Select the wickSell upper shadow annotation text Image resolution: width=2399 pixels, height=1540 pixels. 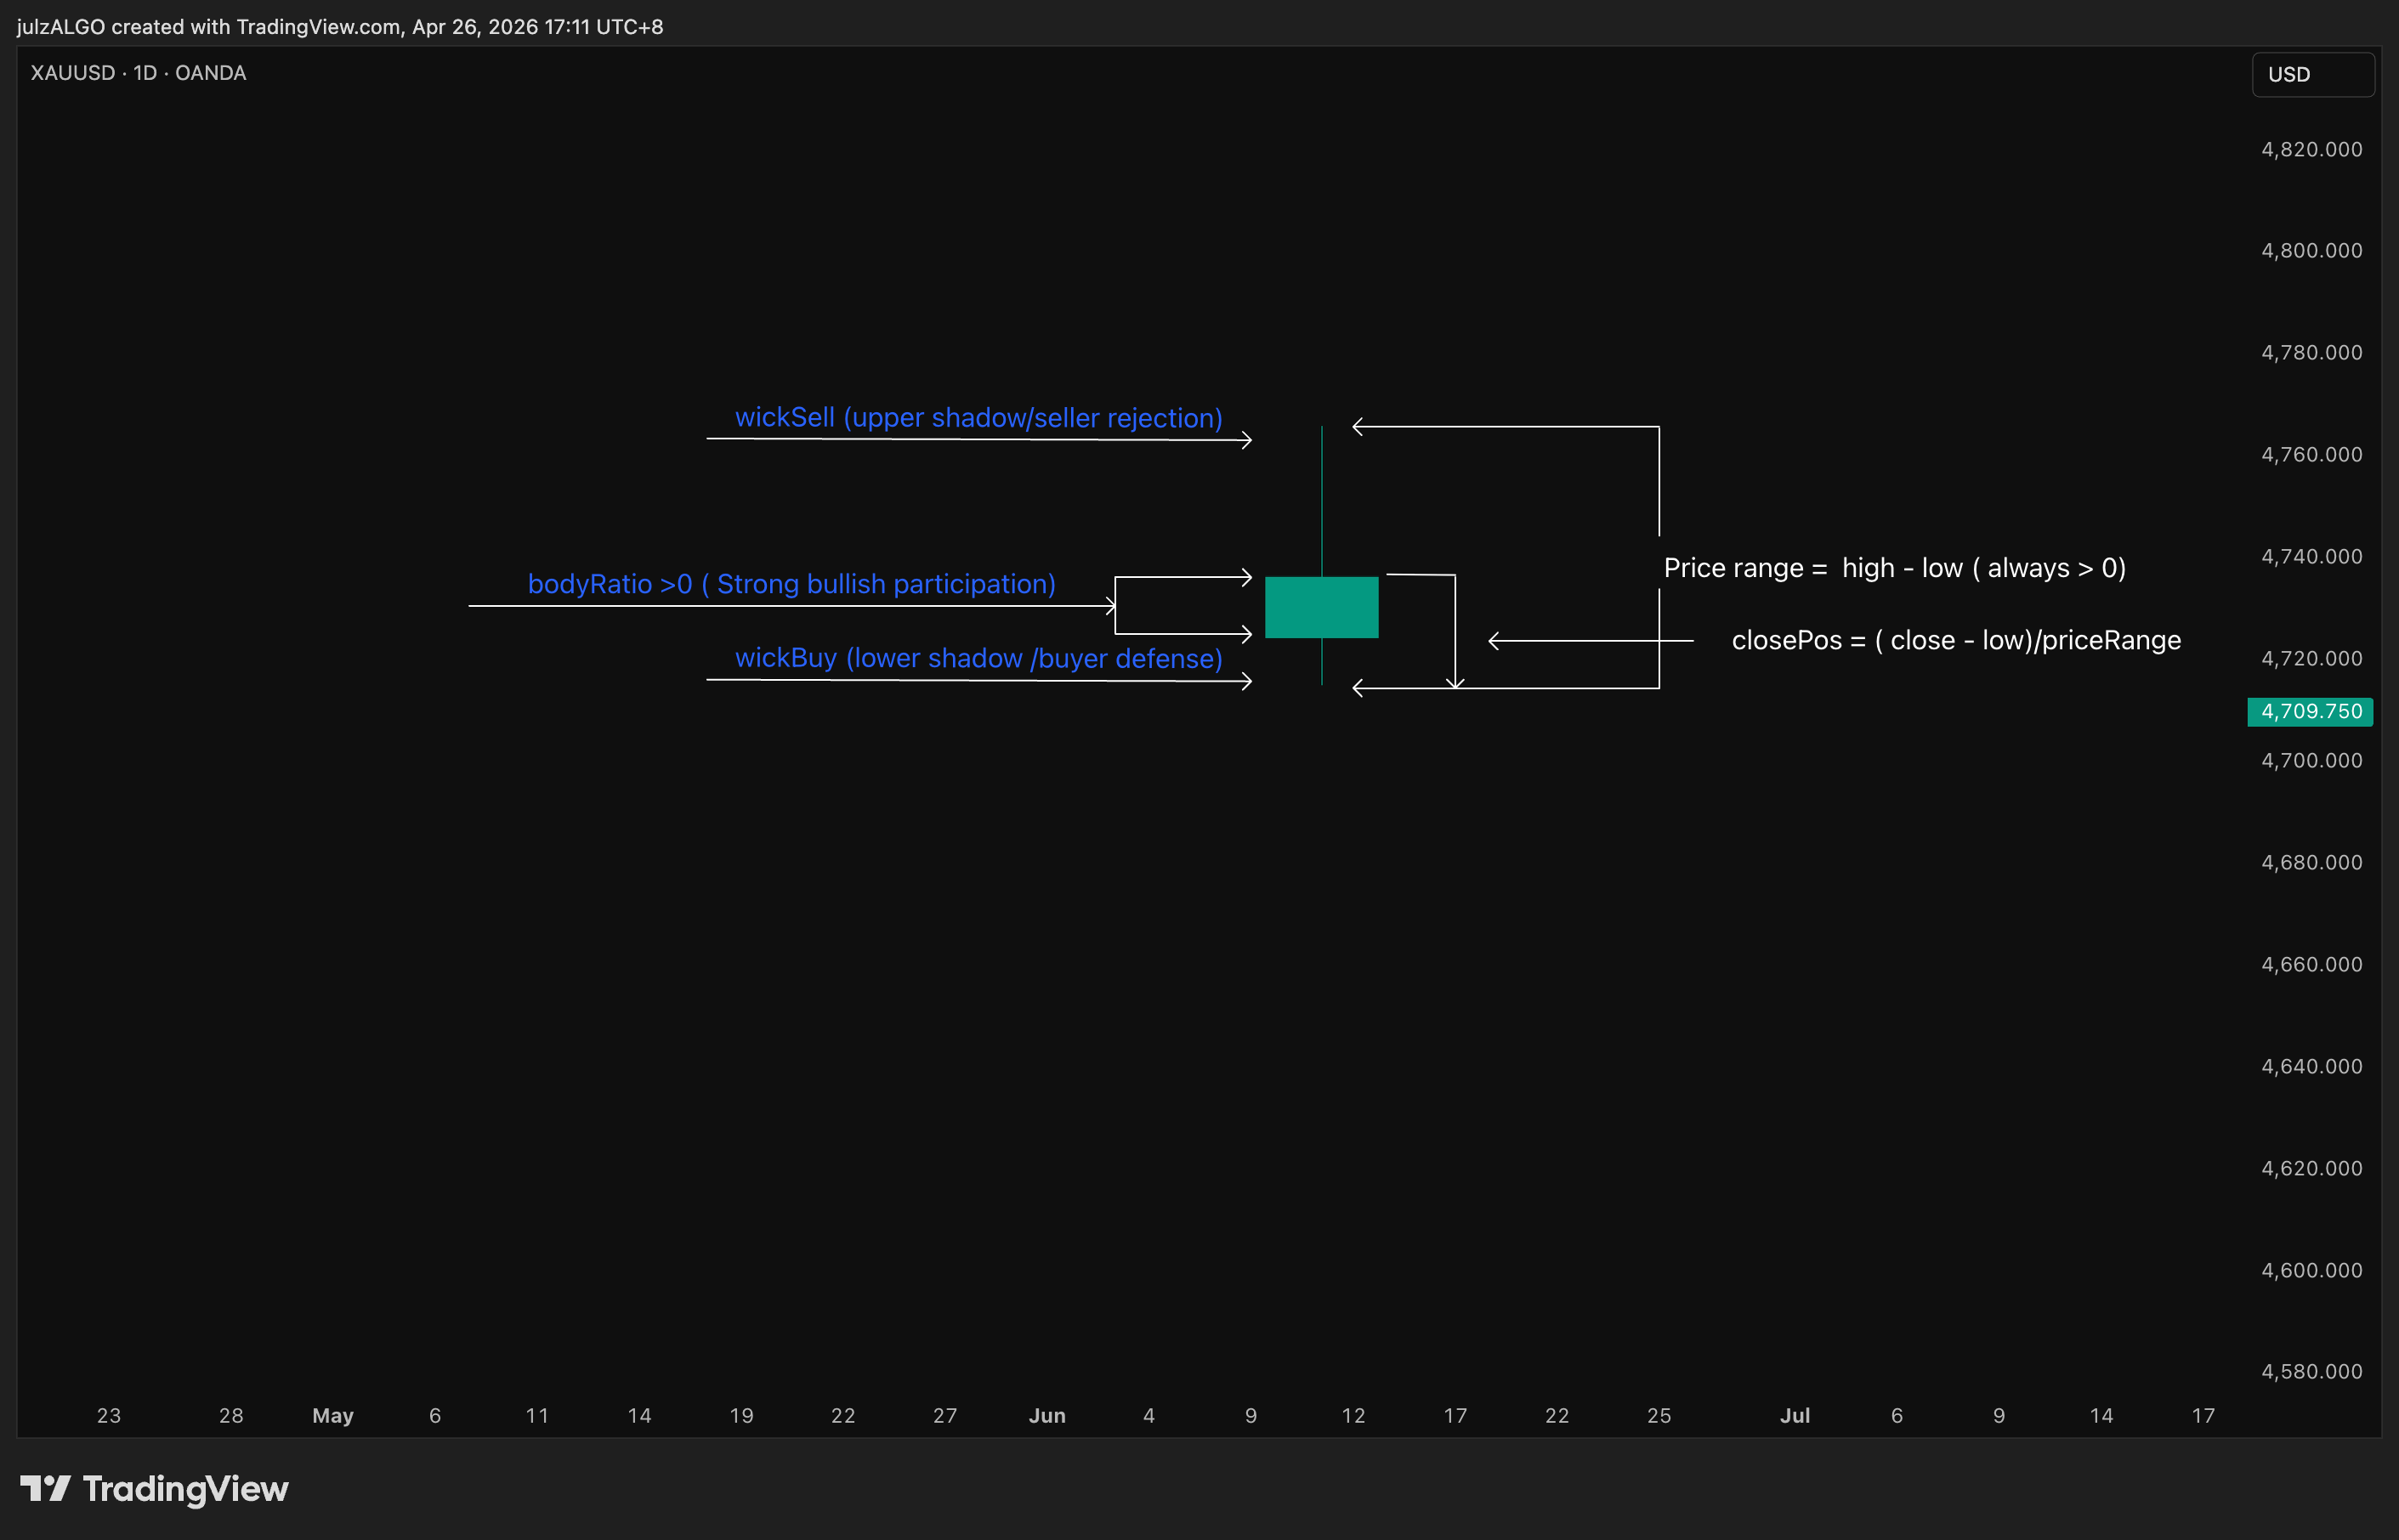click(x=979, y=418)
